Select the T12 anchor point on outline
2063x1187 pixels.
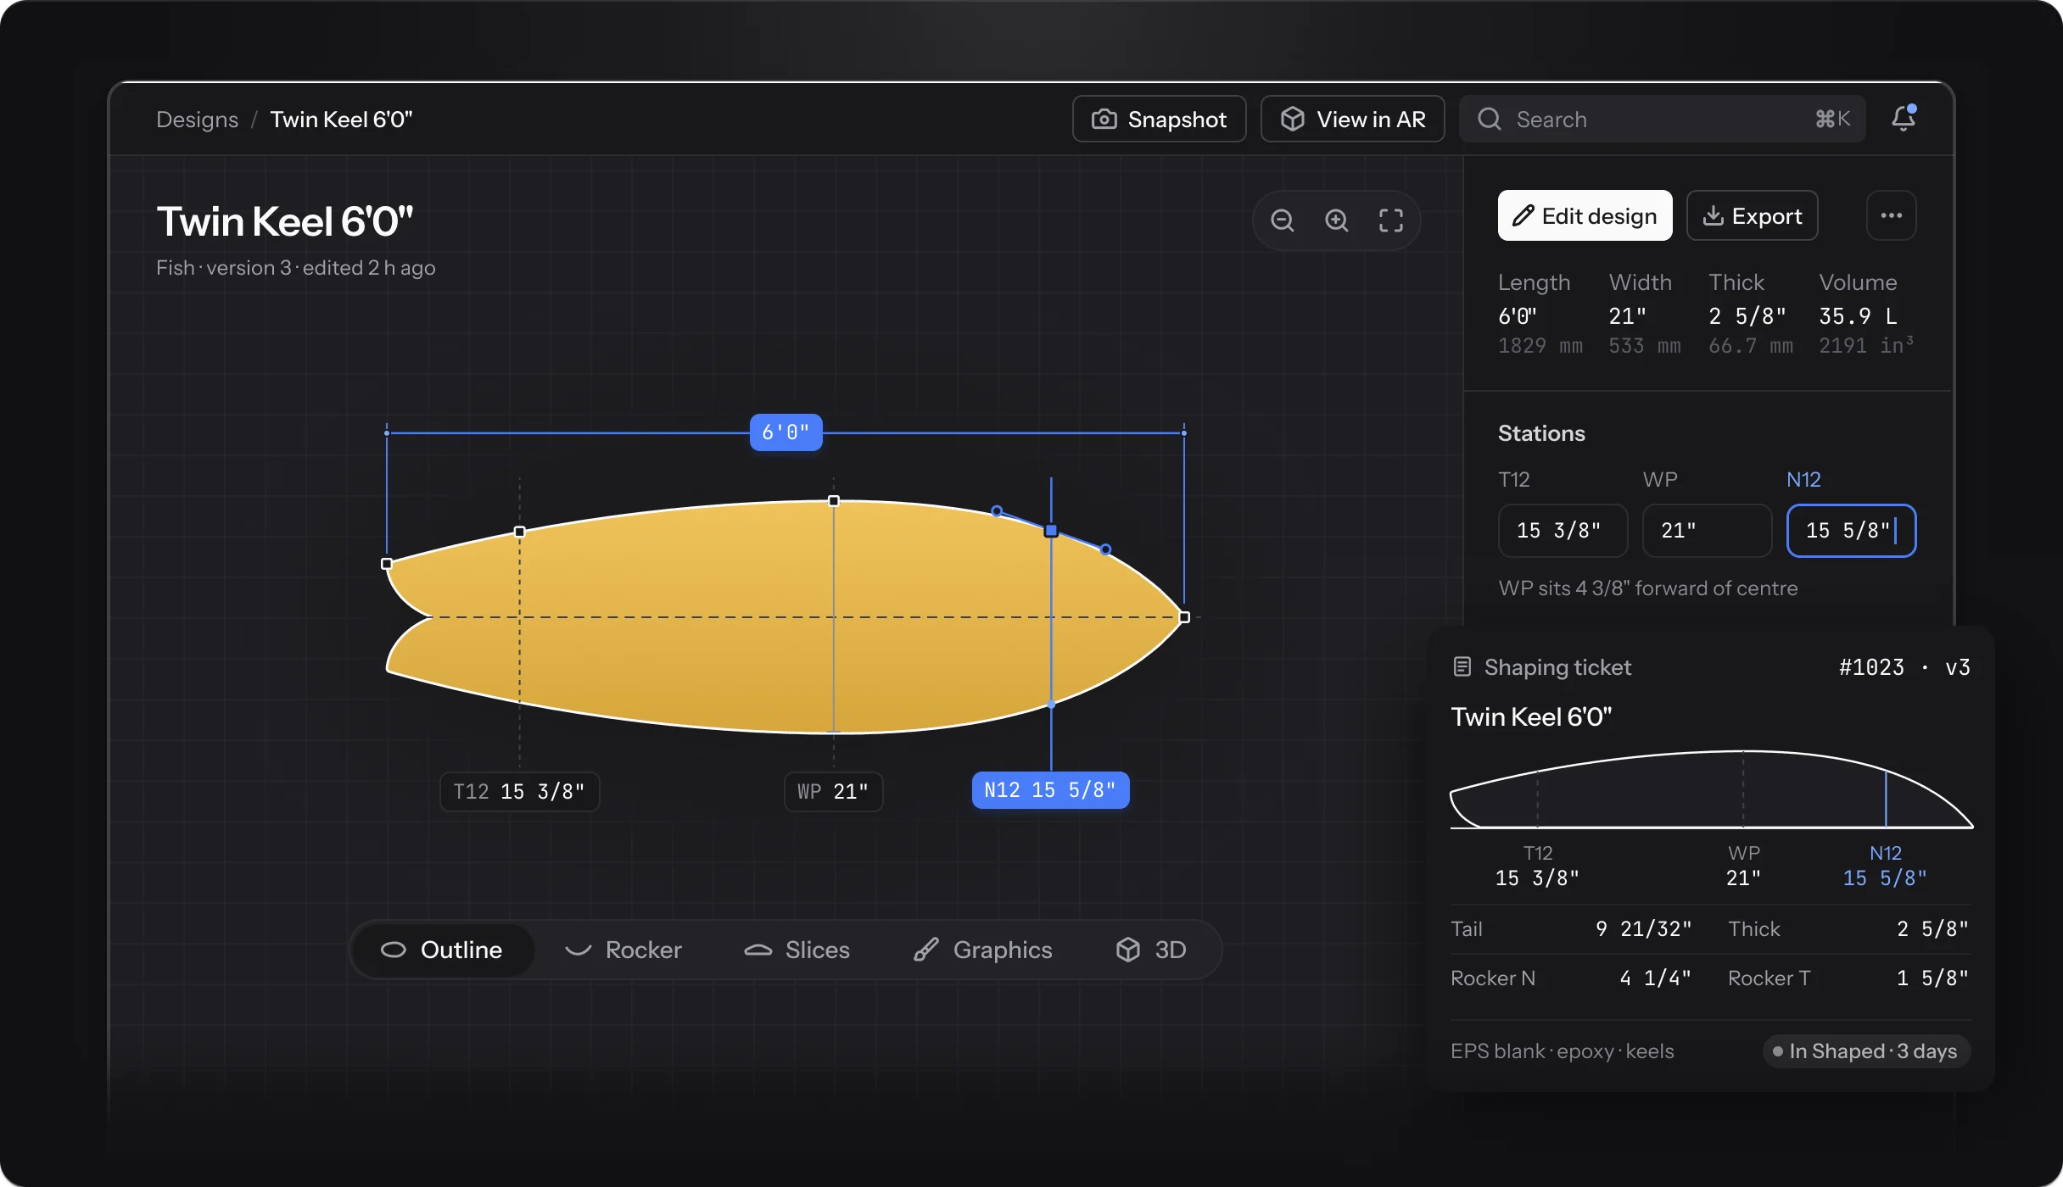point(520,532)
